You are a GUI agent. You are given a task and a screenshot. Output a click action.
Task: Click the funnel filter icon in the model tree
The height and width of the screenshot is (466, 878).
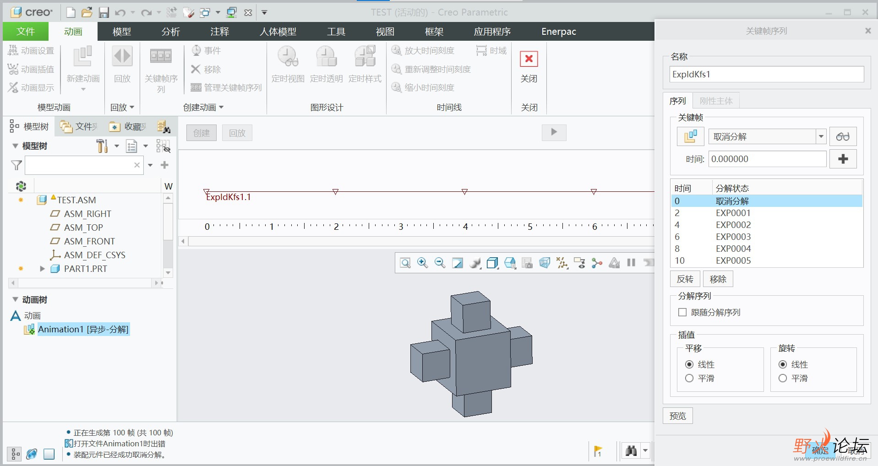point(16,165)
